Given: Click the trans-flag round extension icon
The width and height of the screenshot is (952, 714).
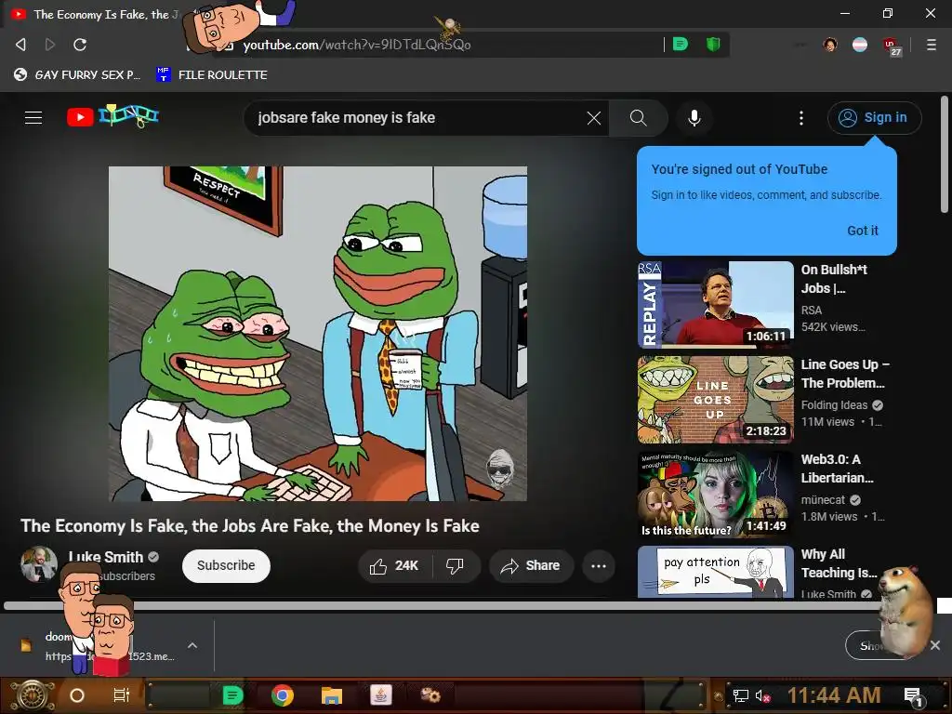Looking at the screenshot, I should point(860,45).
